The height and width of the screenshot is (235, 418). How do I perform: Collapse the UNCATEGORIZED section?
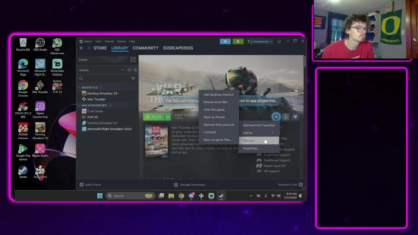click(x=79, y=105)
